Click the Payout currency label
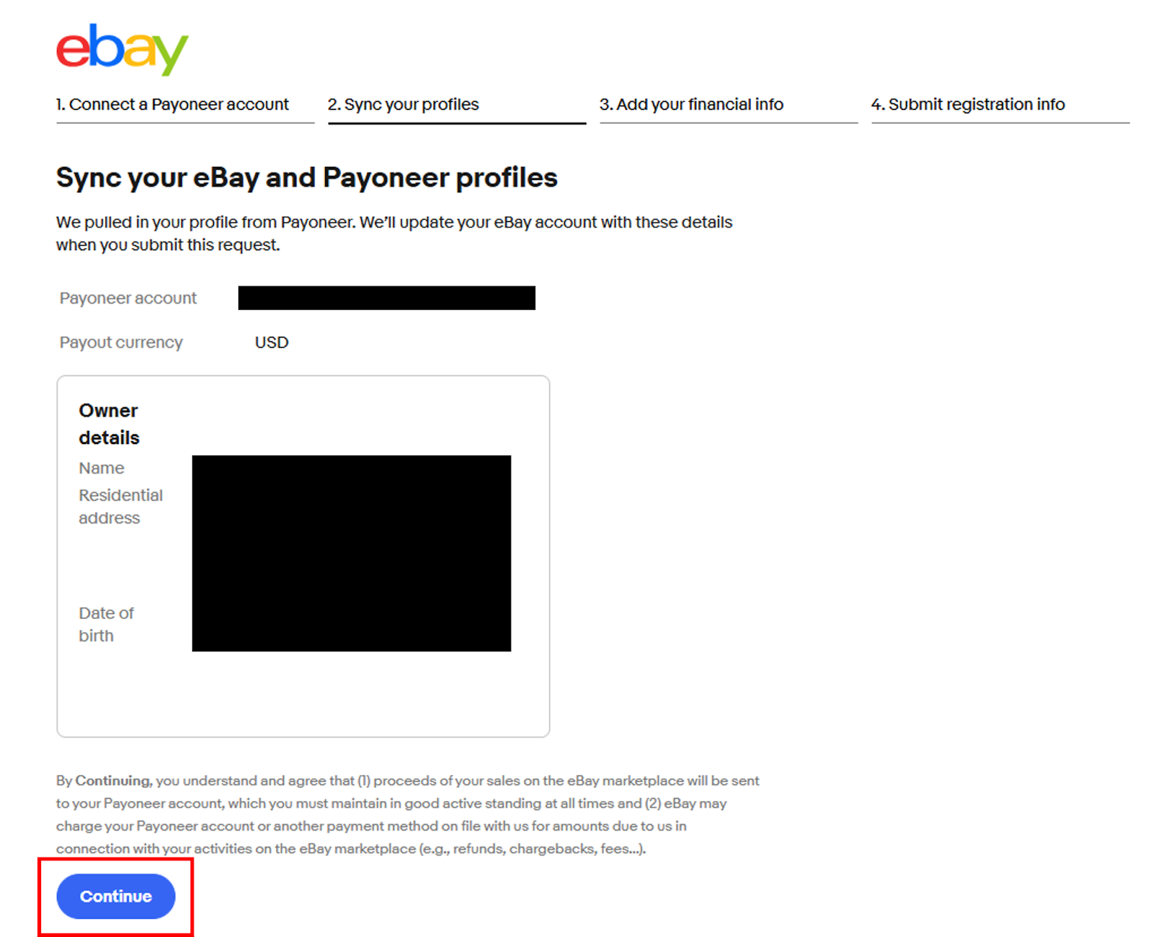This screenshot has width=1156, height=937. pyautogui.click(x=121, y=343)
